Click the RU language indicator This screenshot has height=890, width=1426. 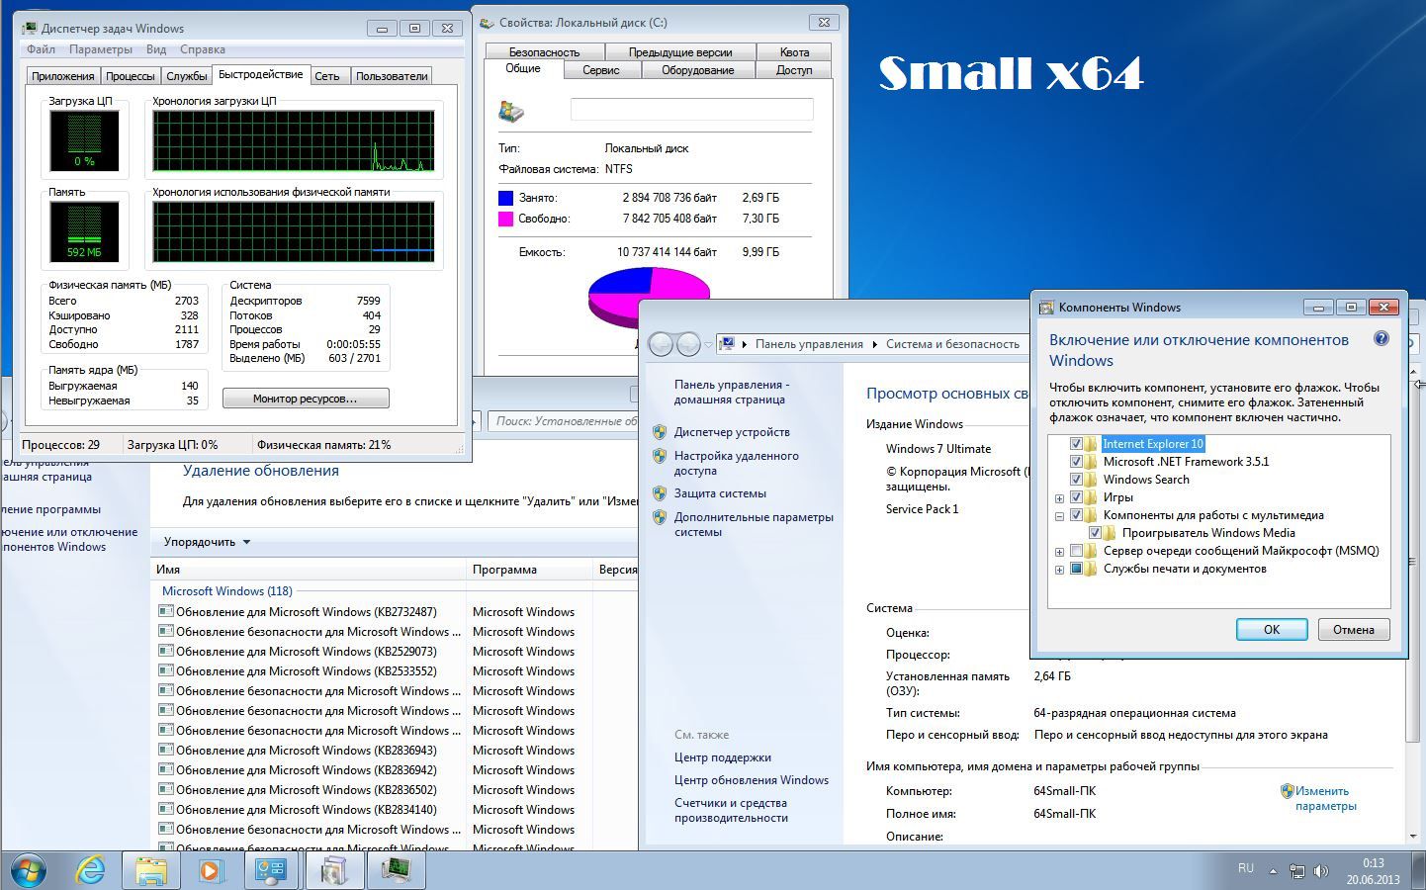1246,868
